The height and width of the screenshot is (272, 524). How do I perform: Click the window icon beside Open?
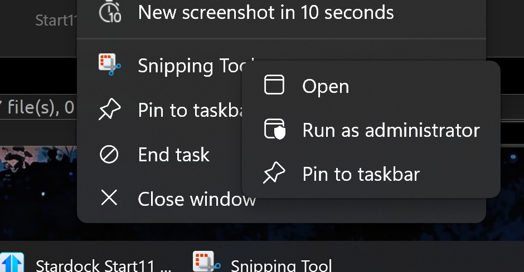pyautogui.click(x=274, y=85)
